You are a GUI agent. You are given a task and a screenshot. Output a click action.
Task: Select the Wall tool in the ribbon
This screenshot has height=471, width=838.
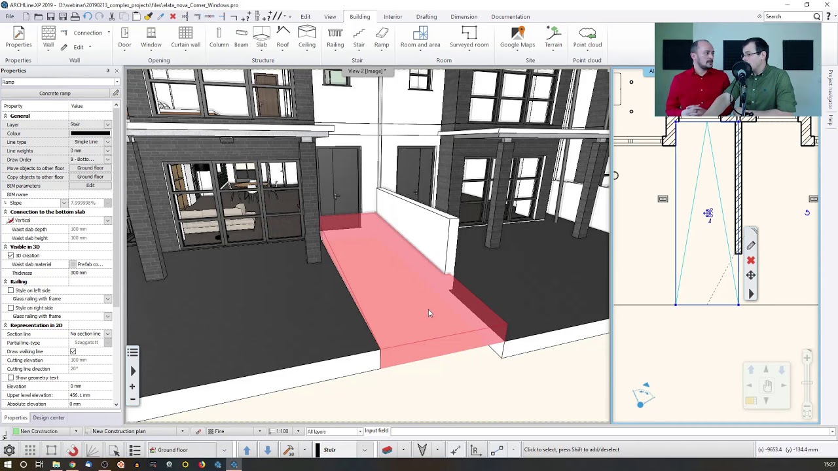(x=48, y=37)
